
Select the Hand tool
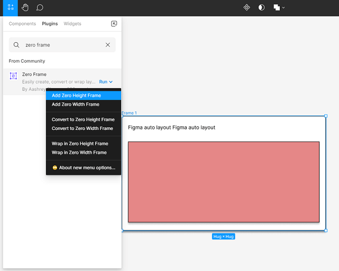(25, 7)
